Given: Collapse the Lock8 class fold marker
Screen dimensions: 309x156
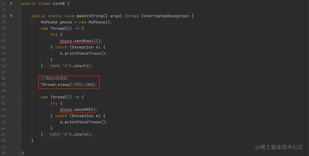Looking at the screenshot, I should [x=20, y=4].
